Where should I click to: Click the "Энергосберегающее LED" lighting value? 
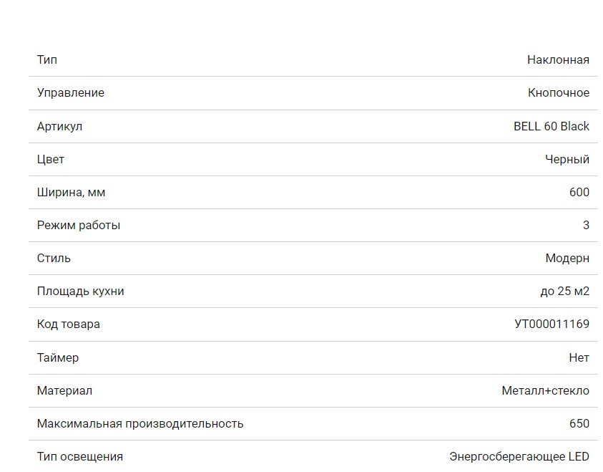[519, 456]
